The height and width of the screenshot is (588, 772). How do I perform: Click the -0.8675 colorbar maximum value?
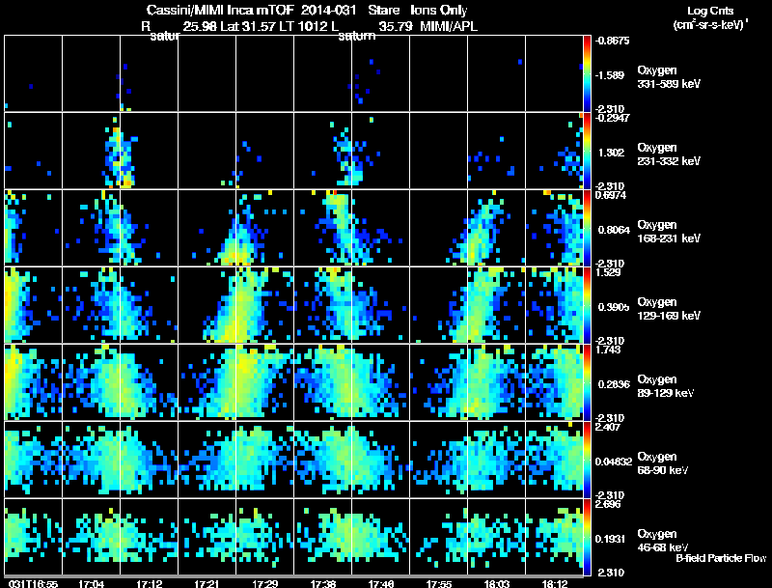point(612,41)
